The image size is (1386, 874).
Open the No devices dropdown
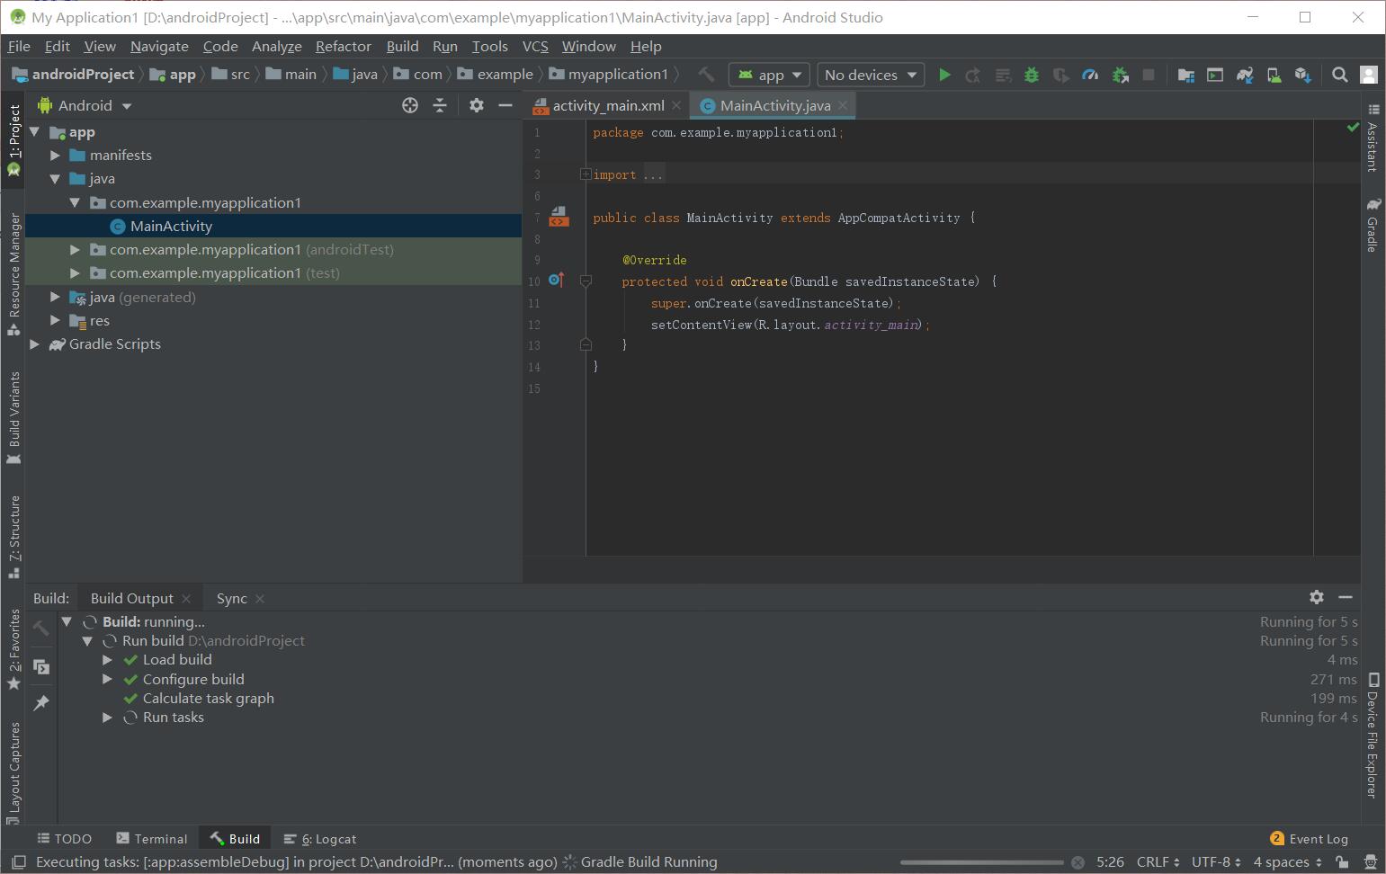(x=871, y=75)
